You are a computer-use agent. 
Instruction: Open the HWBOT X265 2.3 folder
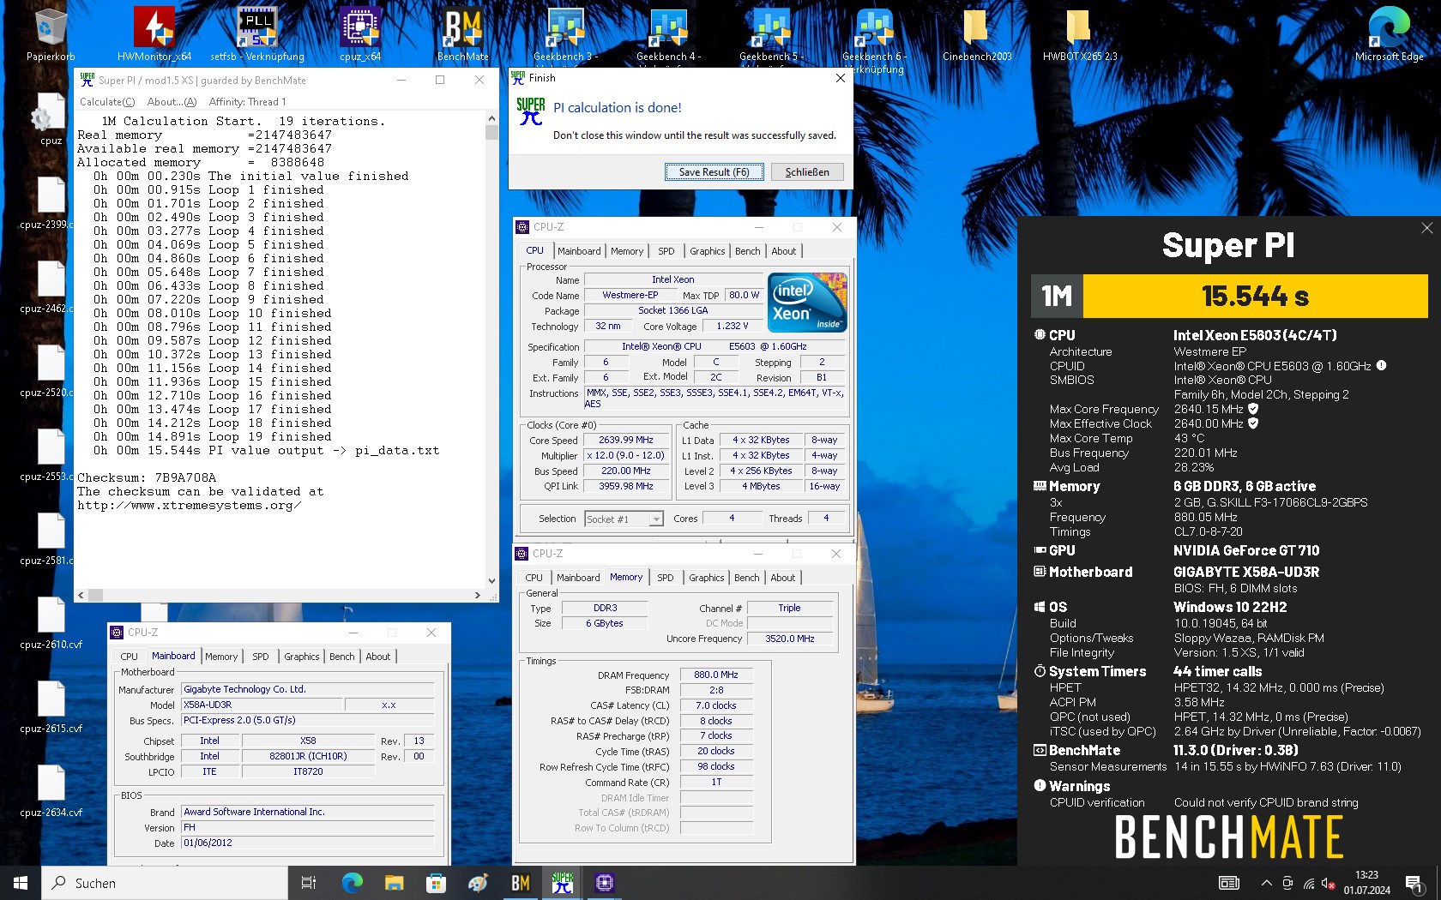1080,34
